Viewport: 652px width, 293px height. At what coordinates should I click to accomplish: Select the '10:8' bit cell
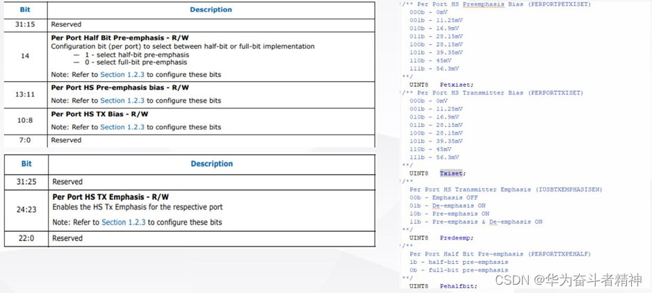[x=25, y=121]
